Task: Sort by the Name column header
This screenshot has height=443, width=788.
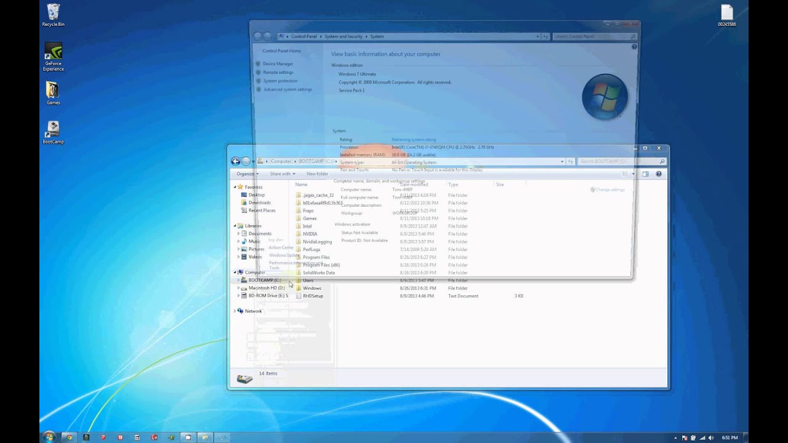Action: (x=301, y=185)
